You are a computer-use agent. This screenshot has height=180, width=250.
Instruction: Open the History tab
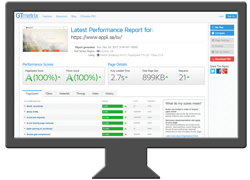coord(109,94)
